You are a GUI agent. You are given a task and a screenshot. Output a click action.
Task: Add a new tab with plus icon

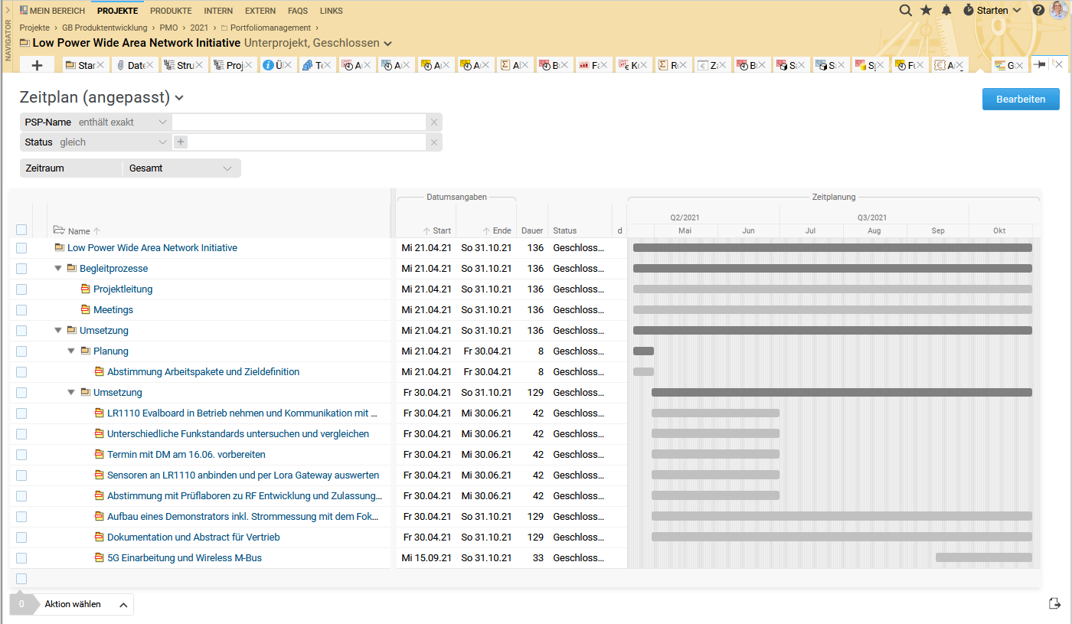(x=37, y=65)
